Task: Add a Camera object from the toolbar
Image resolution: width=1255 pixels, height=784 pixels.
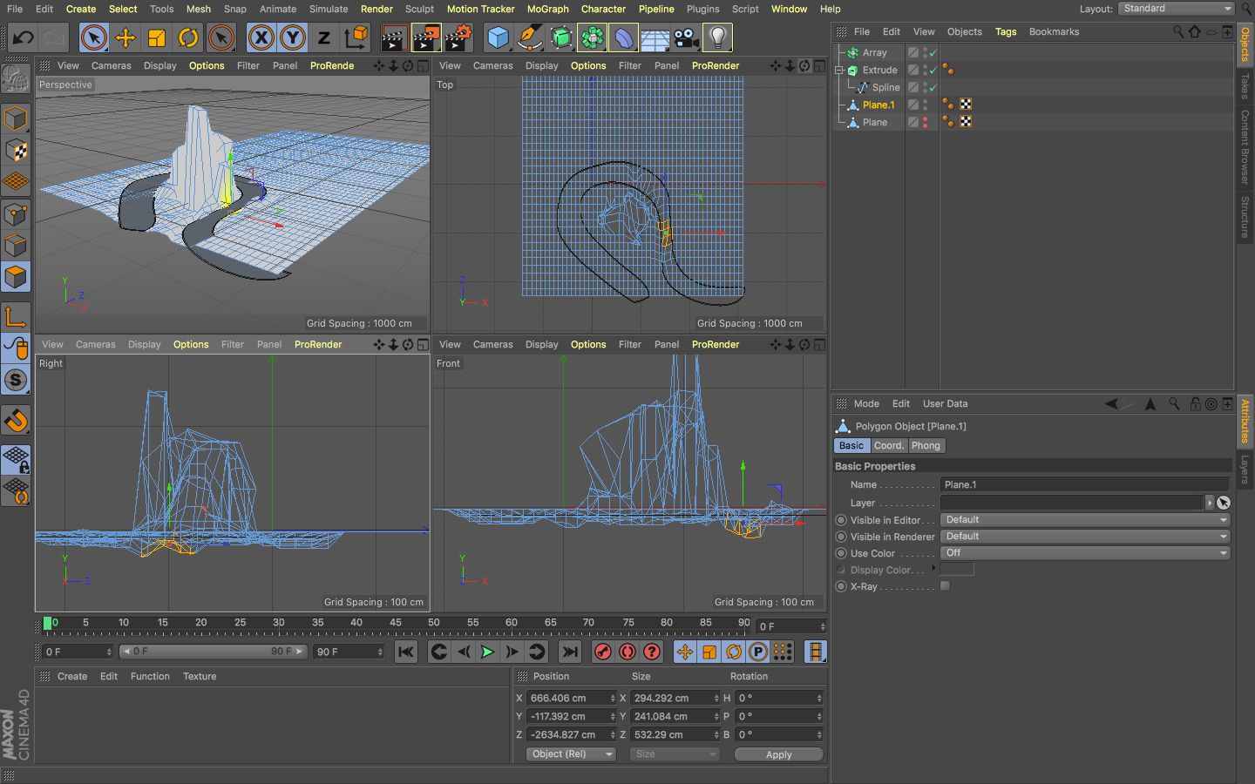Action: [x=686, y=37]
